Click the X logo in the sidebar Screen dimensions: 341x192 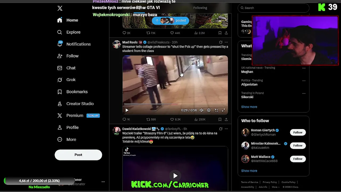60,8
